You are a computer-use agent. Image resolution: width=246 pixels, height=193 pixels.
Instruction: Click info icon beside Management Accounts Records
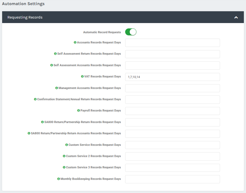click(x=57, y=88)
